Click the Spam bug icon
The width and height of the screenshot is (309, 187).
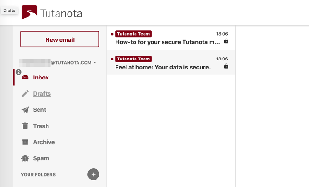[x=25, y=158]
